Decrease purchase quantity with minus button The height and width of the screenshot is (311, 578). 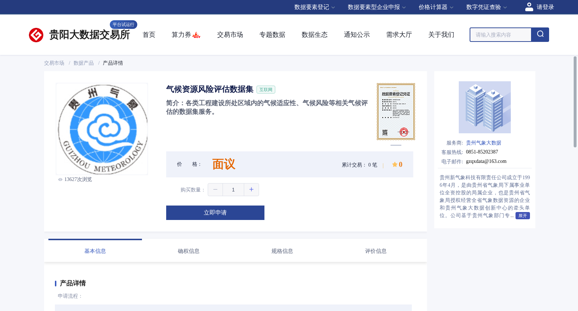pyautogui.click(x=215, y=190)
